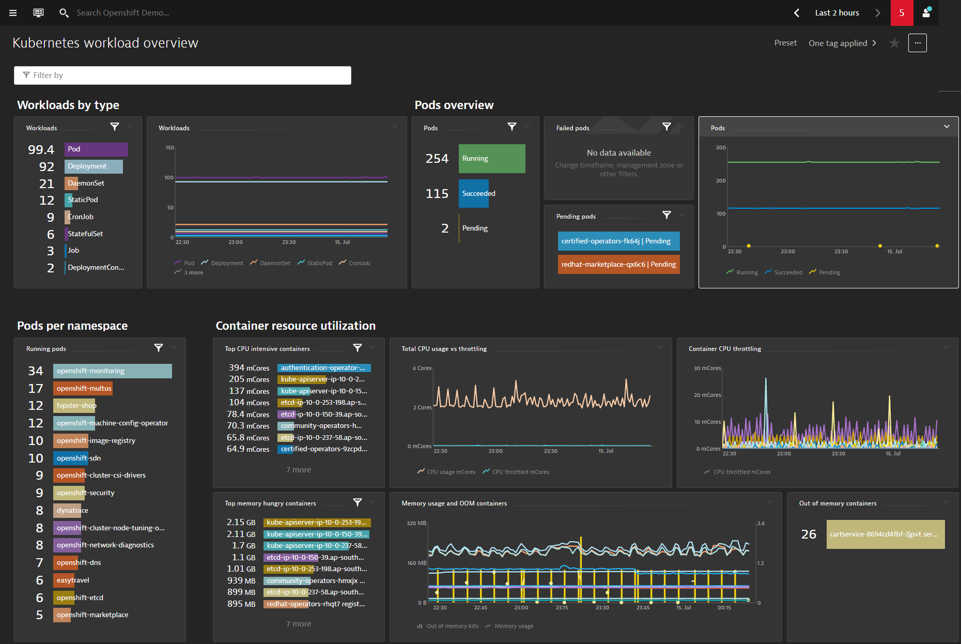Go to next timeframe arrow
This screenshot has width=961, height=644.
[877, 13]
